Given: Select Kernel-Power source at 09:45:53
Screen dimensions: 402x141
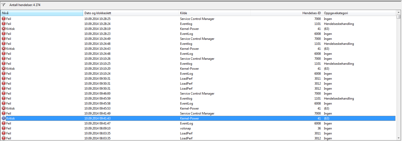Looking at the screenshot, I should coord(189,109).
